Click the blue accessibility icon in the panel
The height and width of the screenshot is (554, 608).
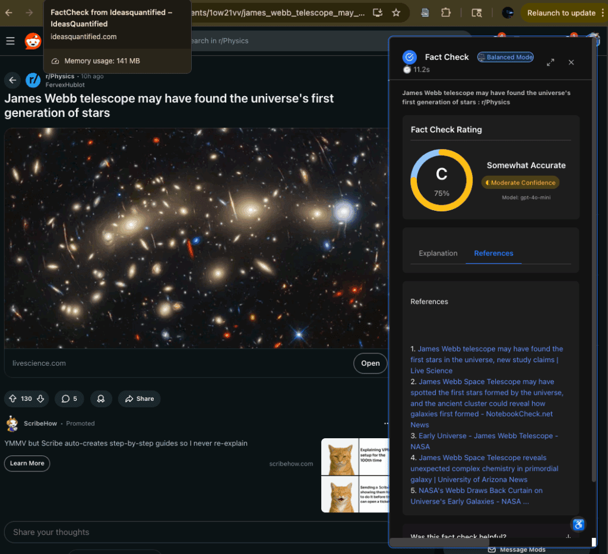pos(578,524)
